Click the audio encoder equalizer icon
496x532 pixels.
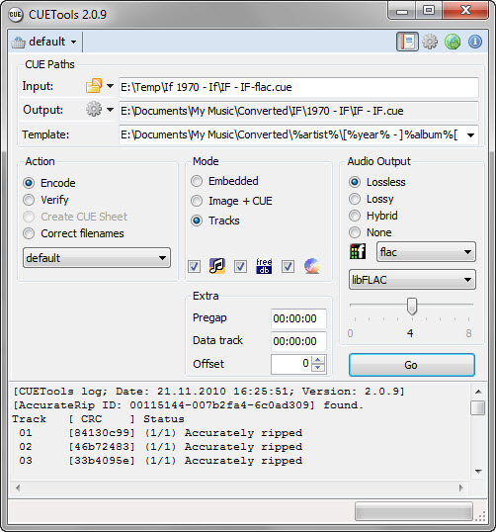click(x=358, y=252)
